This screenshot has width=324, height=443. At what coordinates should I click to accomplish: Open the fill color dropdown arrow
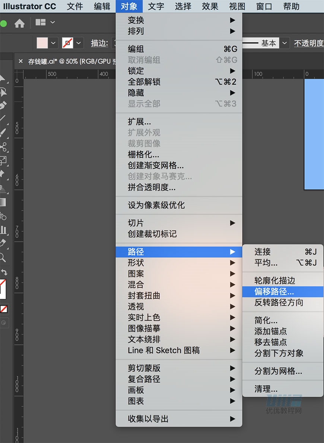[x=53, y=43]
